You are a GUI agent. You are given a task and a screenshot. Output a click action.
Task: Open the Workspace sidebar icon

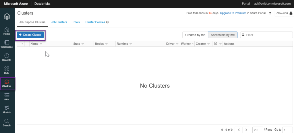click(7, 44)
